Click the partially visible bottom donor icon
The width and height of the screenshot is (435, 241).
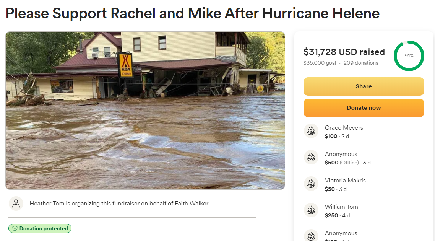point(311,236)
